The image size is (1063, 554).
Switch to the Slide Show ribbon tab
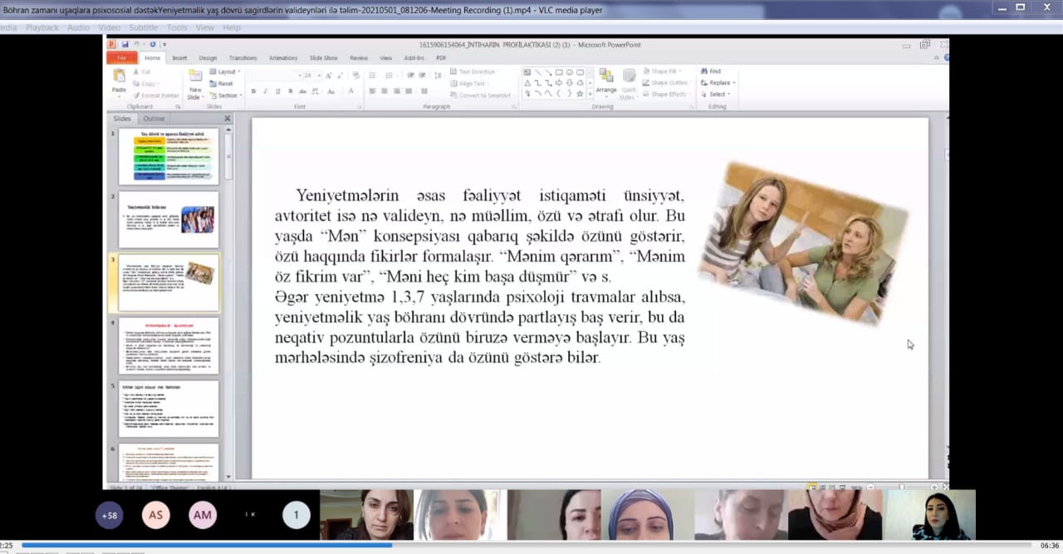coord(324,58)
